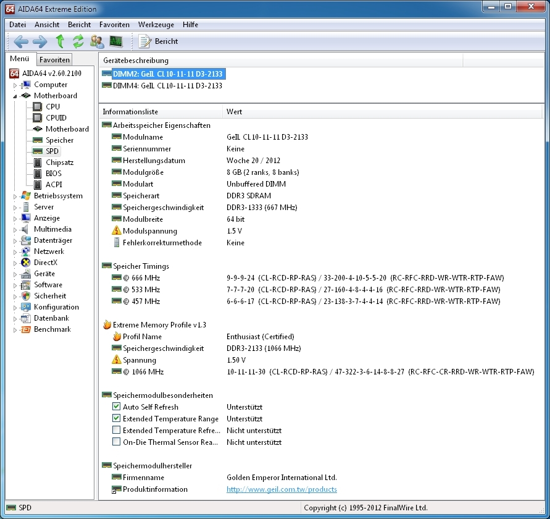Open the geil.com.tw products link

(x=281, y=489)
